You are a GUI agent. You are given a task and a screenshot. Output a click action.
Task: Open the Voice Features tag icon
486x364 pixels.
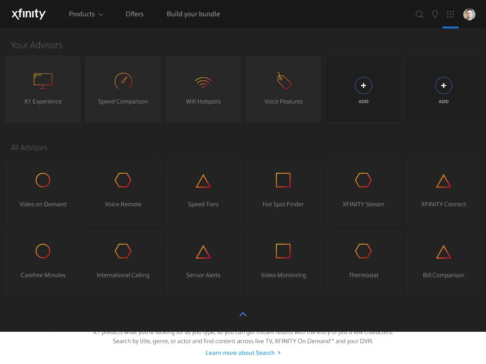[284, 81]
